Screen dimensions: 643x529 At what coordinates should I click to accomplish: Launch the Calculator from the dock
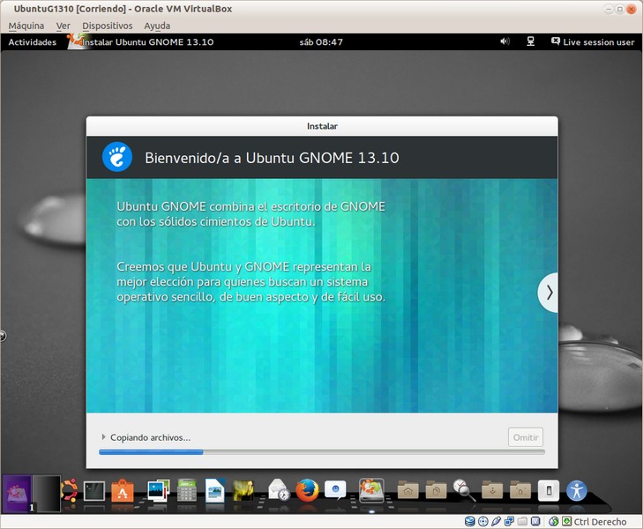click(187, 490)
